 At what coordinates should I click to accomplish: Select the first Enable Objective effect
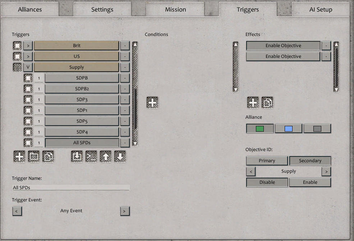[283, 46]
